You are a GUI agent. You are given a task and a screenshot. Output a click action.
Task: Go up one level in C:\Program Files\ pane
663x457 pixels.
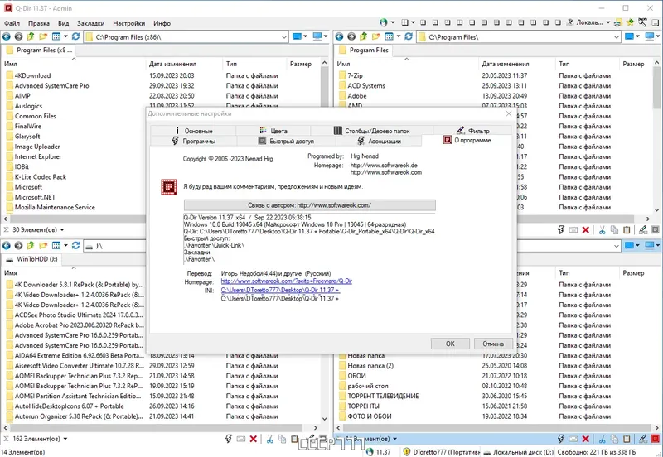[x=363, y=36]
